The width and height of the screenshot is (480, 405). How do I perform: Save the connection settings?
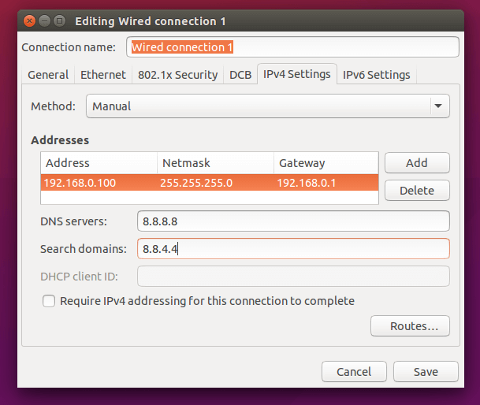click(x=426, y=372)
